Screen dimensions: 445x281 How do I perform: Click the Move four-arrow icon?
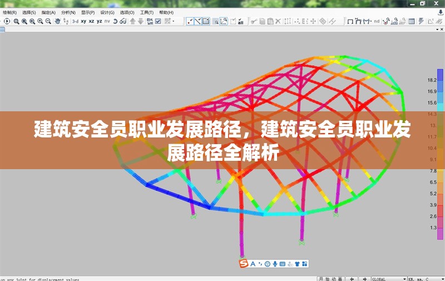click(x=313, y=21)
